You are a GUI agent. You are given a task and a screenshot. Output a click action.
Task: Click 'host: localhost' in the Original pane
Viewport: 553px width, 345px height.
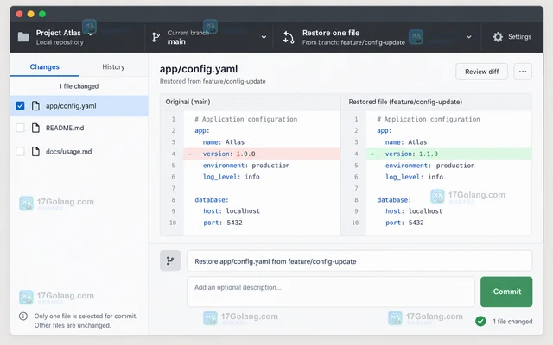(232, 211)
